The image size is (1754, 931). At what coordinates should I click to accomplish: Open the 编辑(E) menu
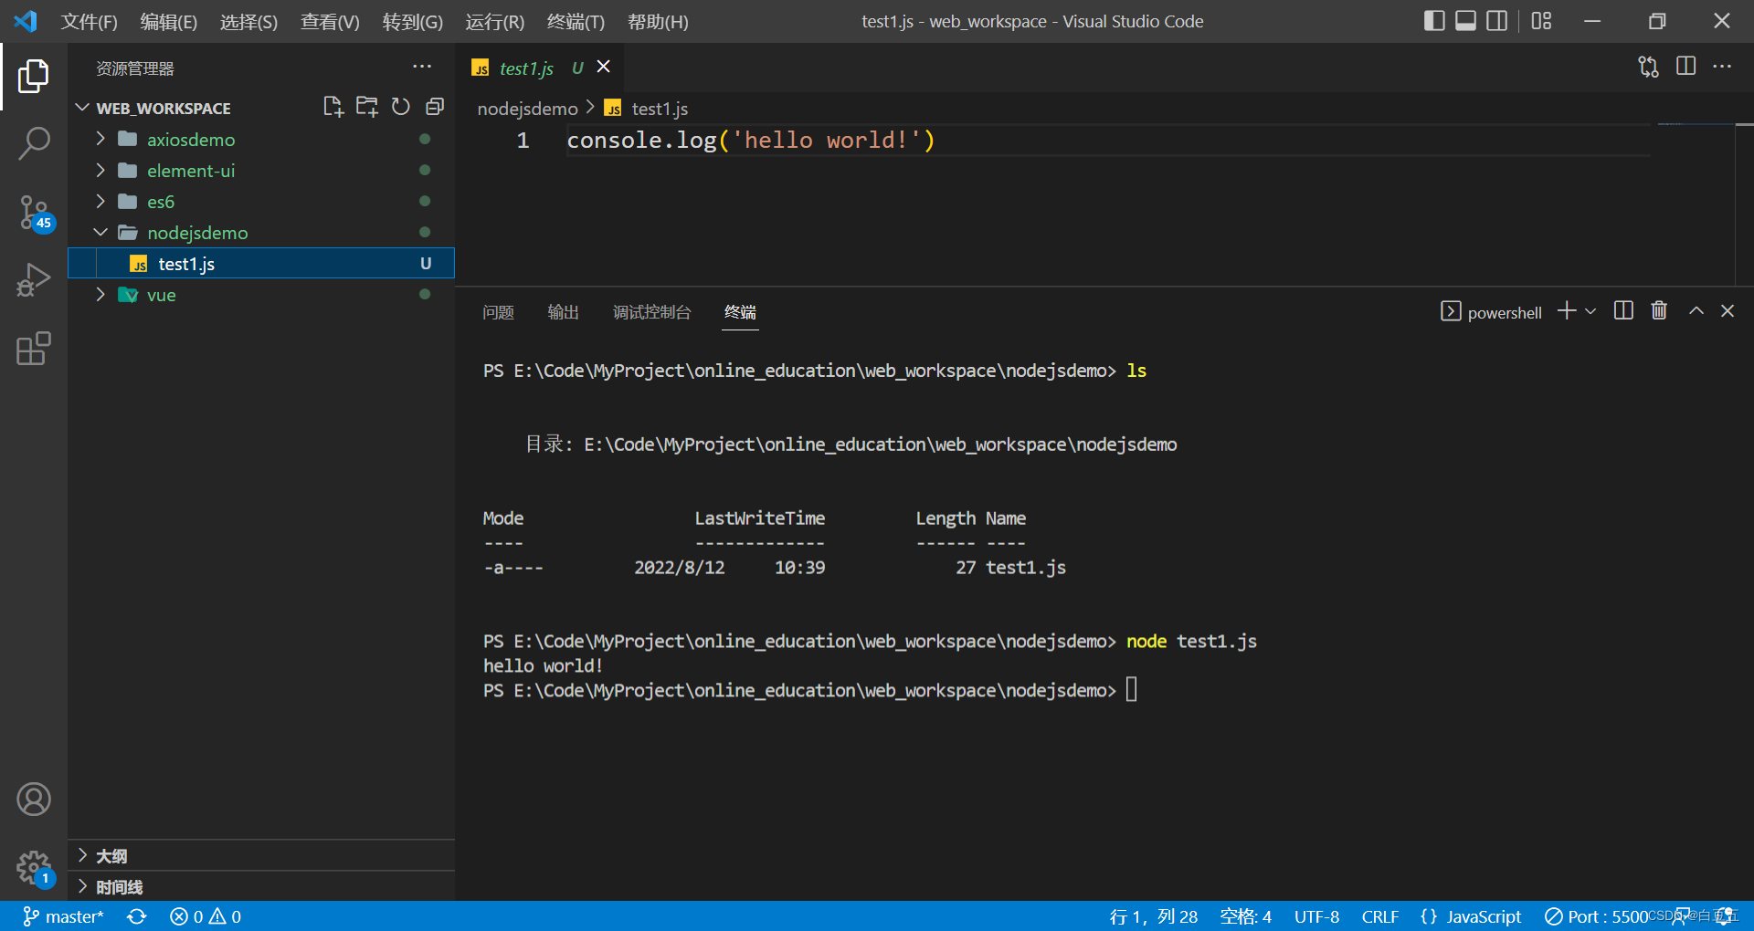tap(169, 21)
